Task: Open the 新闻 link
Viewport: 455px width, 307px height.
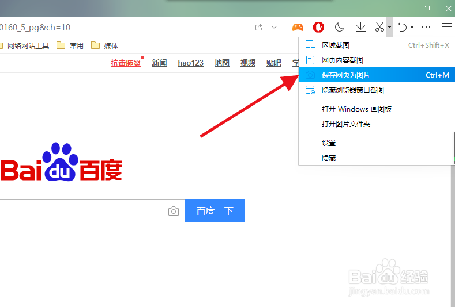Action: [x=159, y=63]
